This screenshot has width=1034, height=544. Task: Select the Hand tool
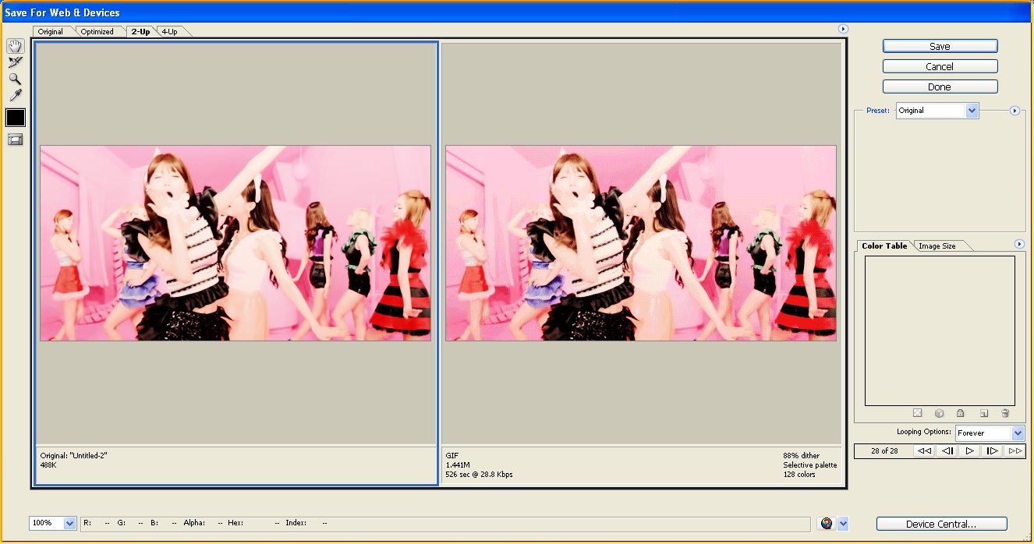[x=16, y=47]
